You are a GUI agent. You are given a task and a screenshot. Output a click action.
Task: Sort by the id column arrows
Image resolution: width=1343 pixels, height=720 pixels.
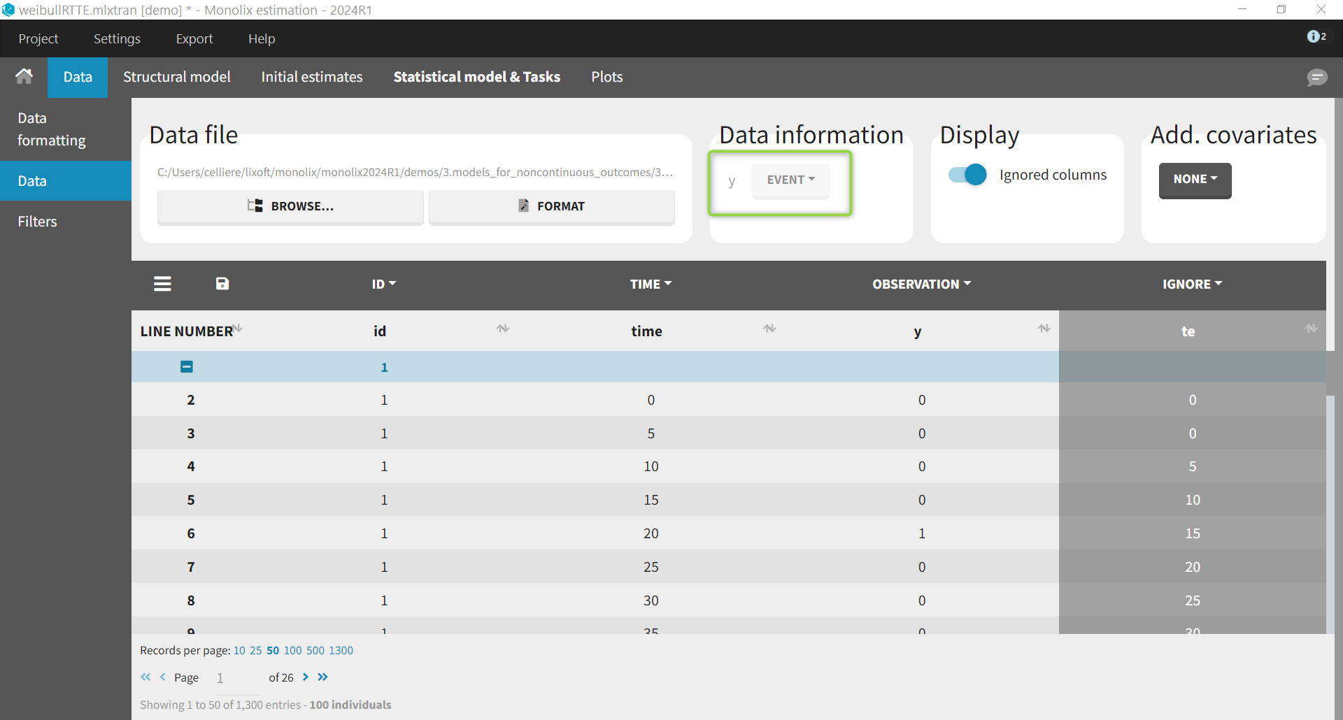pos(502,329)
